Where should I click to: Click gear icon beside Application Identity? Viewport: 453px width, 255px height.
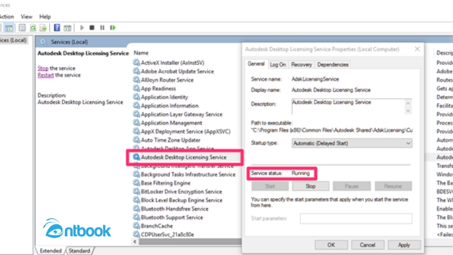tap(136, 96)
